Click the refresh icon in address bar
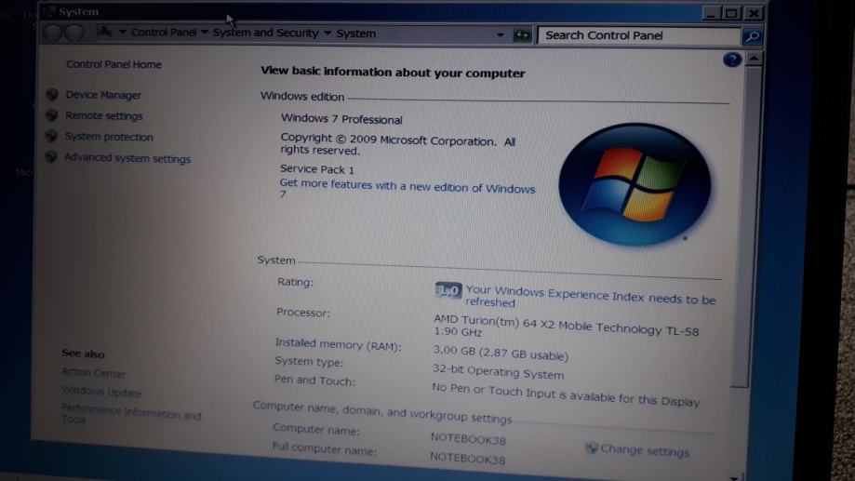 click(x=522, y=35)
